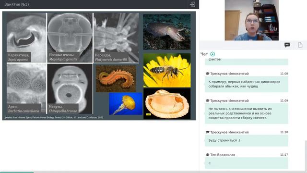This screenshot has width=307, height=173.
Task: Click timestamp 11:09
Action: (x=284, y=100)
